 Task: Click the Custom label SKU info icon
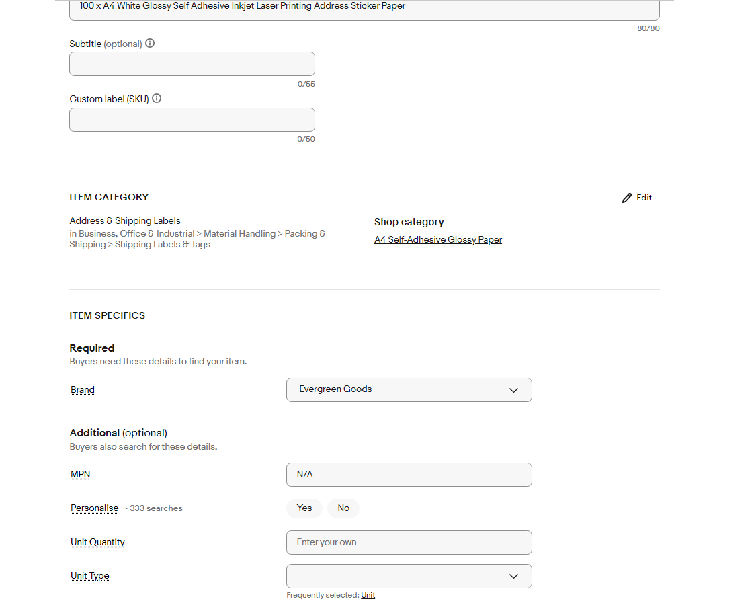pos(157,99)
